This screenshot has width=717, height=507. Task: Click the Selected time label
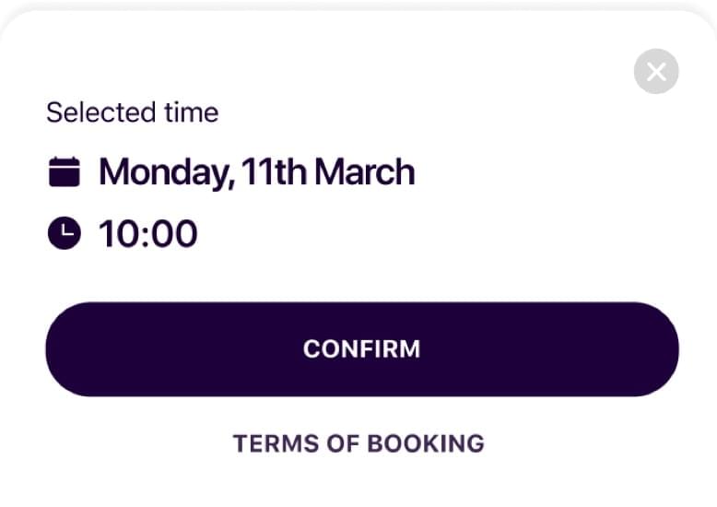tap(133, 112)
